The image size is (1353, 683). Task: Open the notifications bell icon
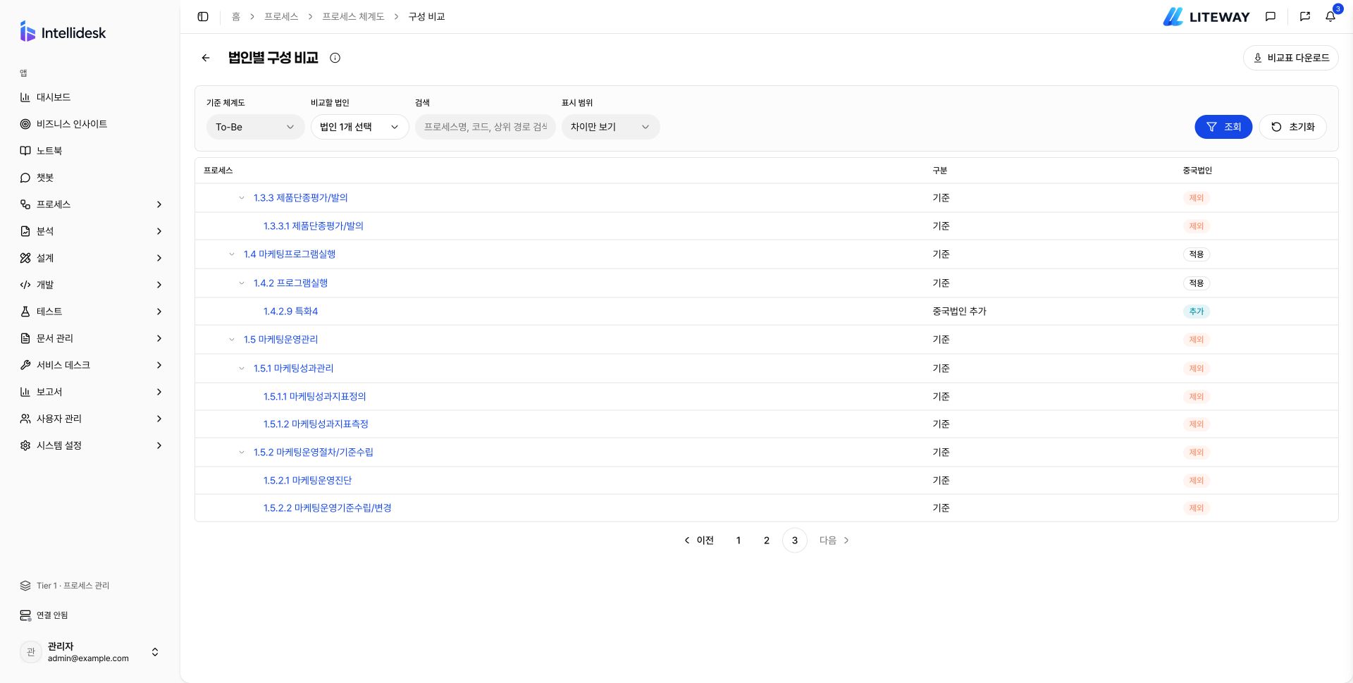point(1330,16)
